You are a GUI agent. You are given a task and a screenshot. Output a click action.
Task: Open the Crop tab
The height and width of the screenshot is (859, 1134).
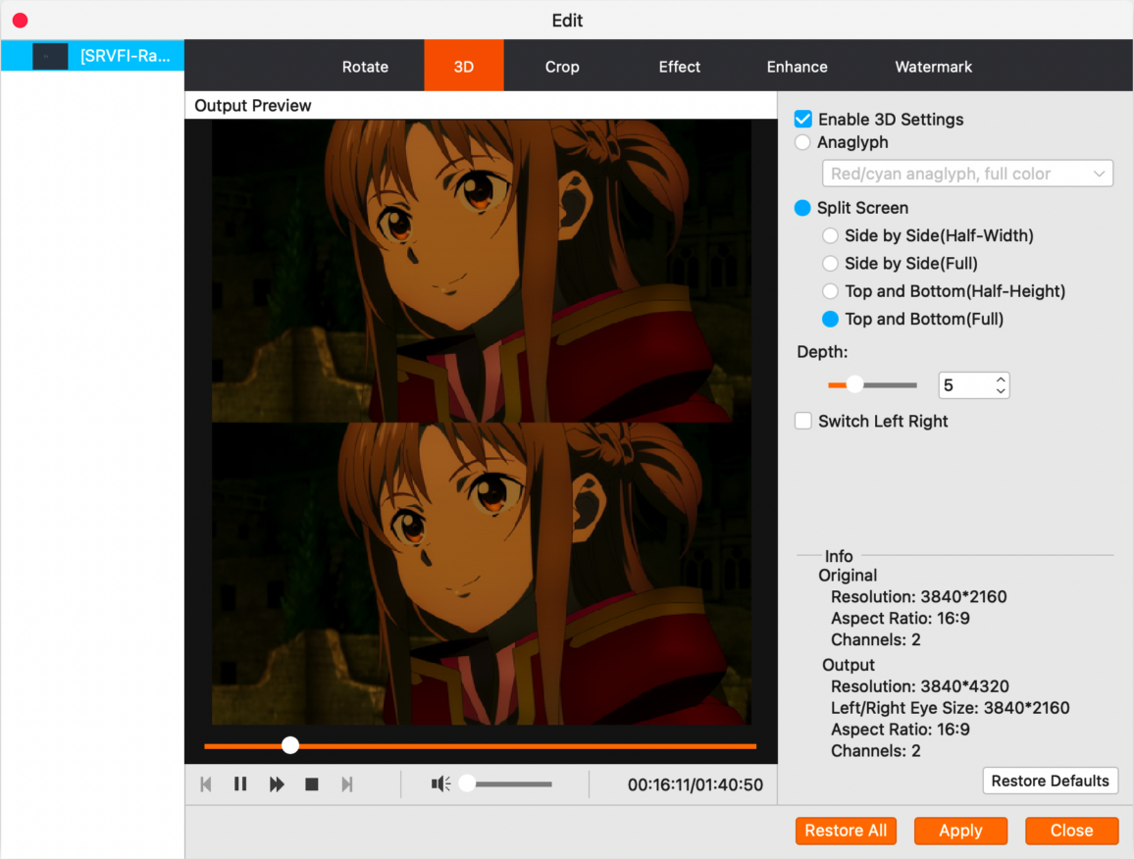coord(562,67)
